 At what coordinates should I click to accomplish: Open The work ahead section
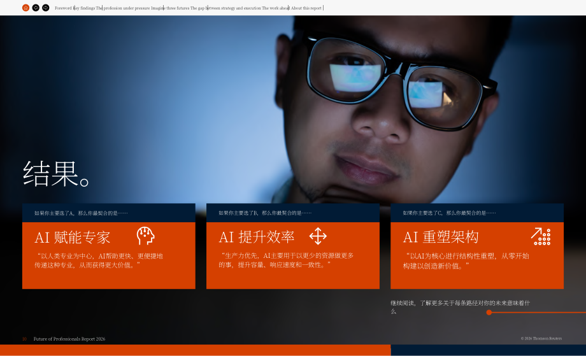pyautogui.click(x=276, y=8)
